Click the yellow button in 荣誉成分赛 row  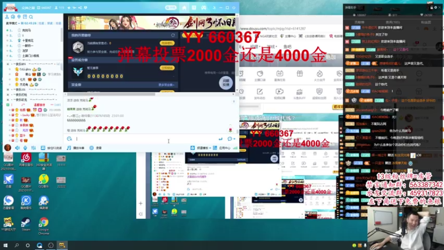[167, 68]
